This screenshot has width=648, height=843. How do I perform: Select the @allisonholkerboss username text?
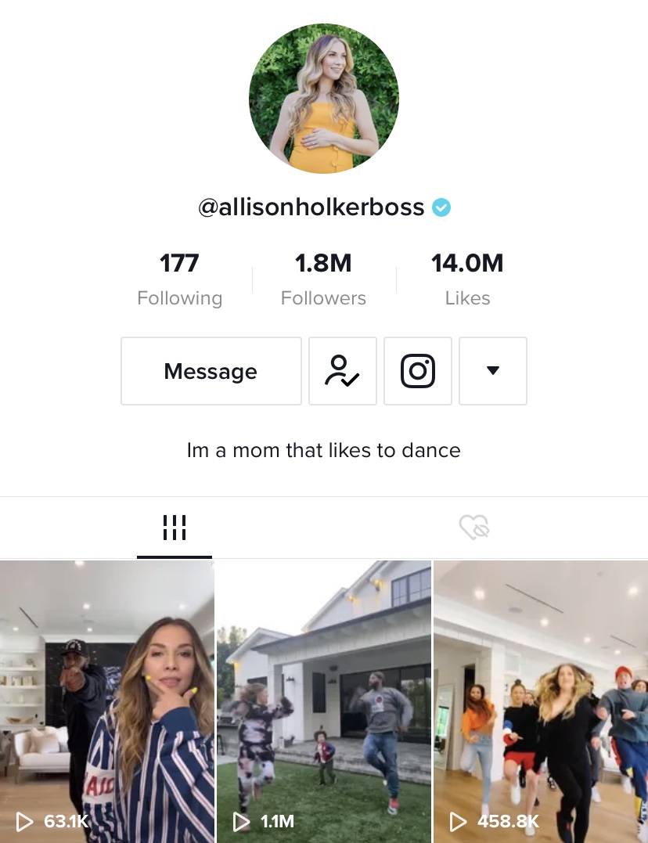[x=311, y=207]
